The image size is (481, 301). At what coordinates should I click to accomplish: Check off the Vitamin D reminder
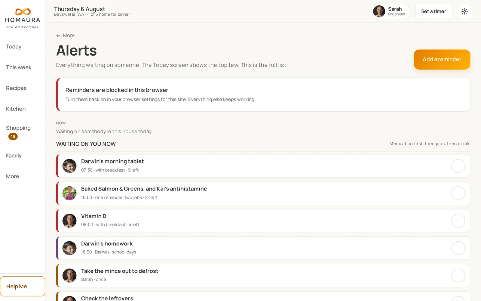pyautogui.click(x=458, y=221)
